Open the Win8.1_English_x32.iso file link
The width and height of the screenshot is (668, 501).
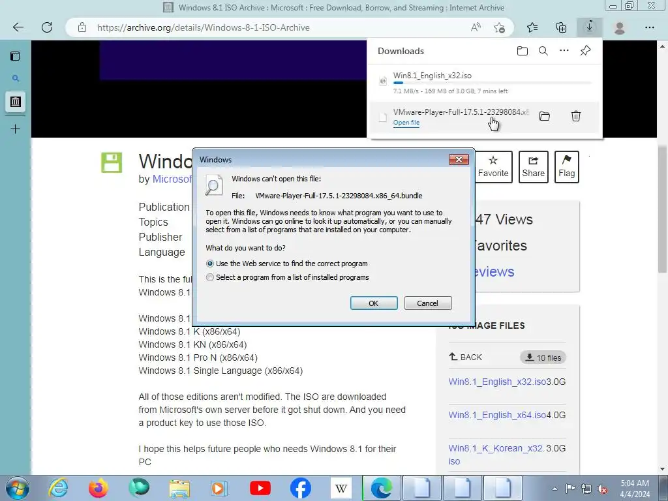point(497,382)
